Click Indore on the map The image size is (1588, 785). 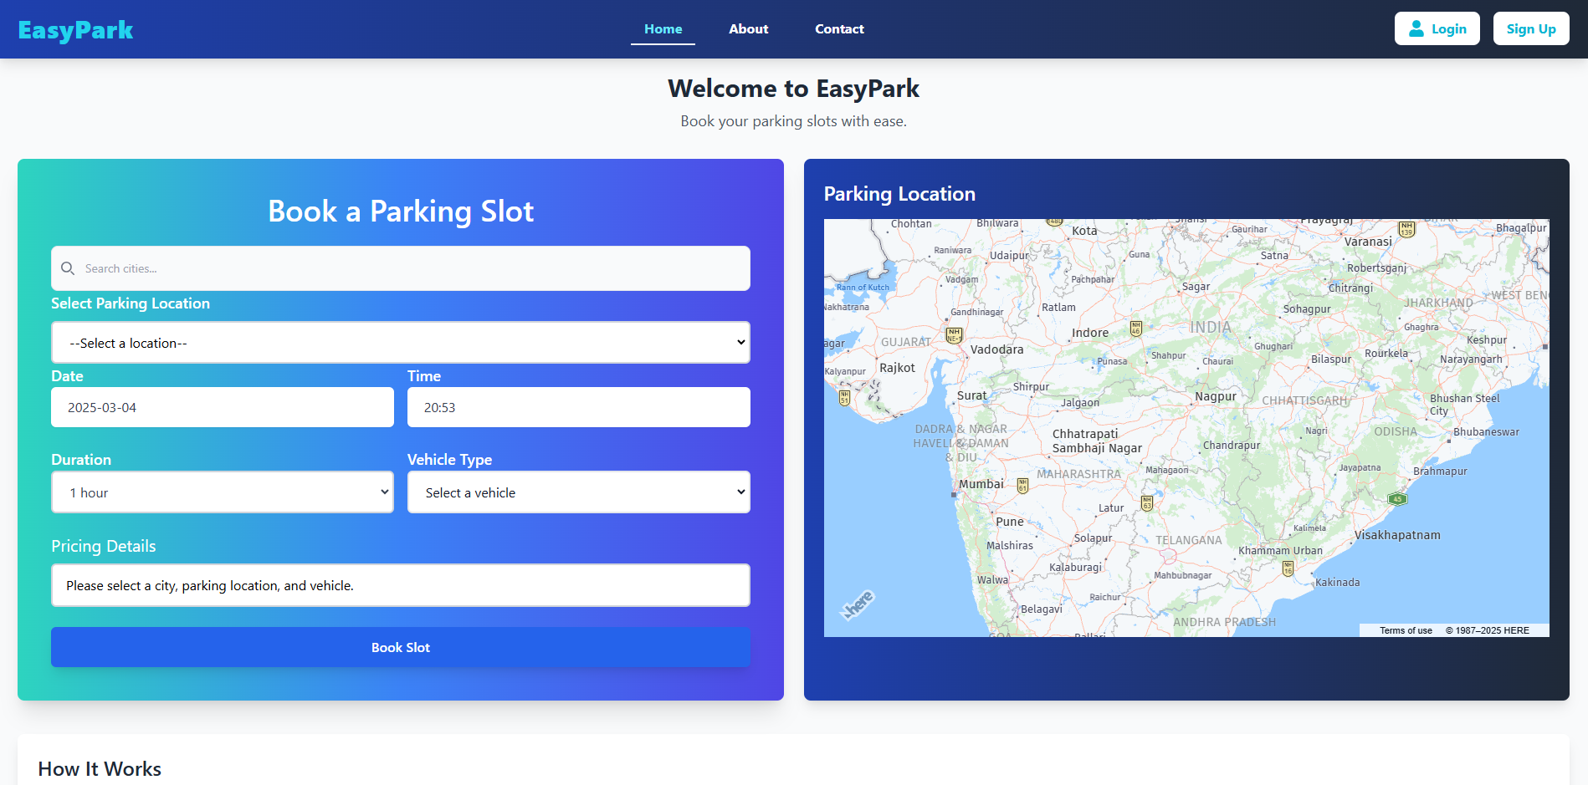pyautogui.click(x=1090, y=333)
